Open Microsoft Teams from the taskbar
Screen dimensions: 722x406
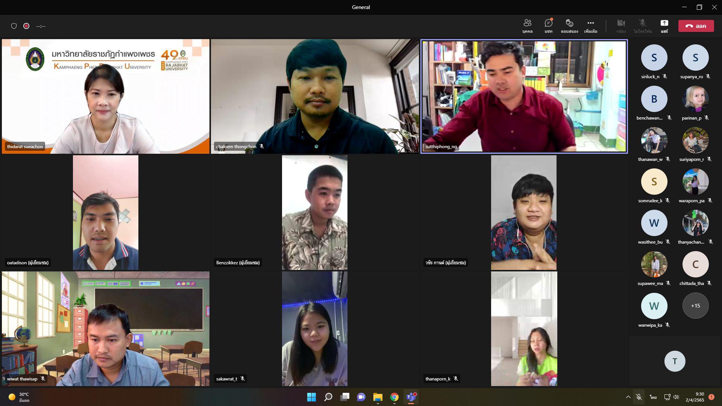coord(411,397)
